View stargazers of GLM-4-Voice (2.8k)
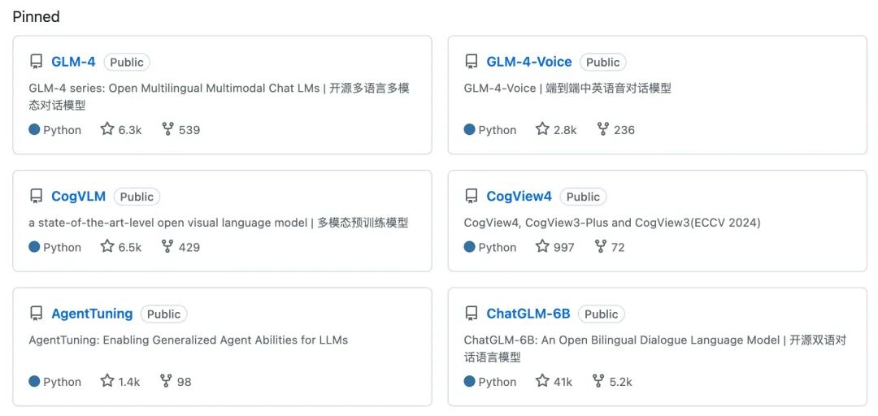The image size is (878, 416). 556,129
